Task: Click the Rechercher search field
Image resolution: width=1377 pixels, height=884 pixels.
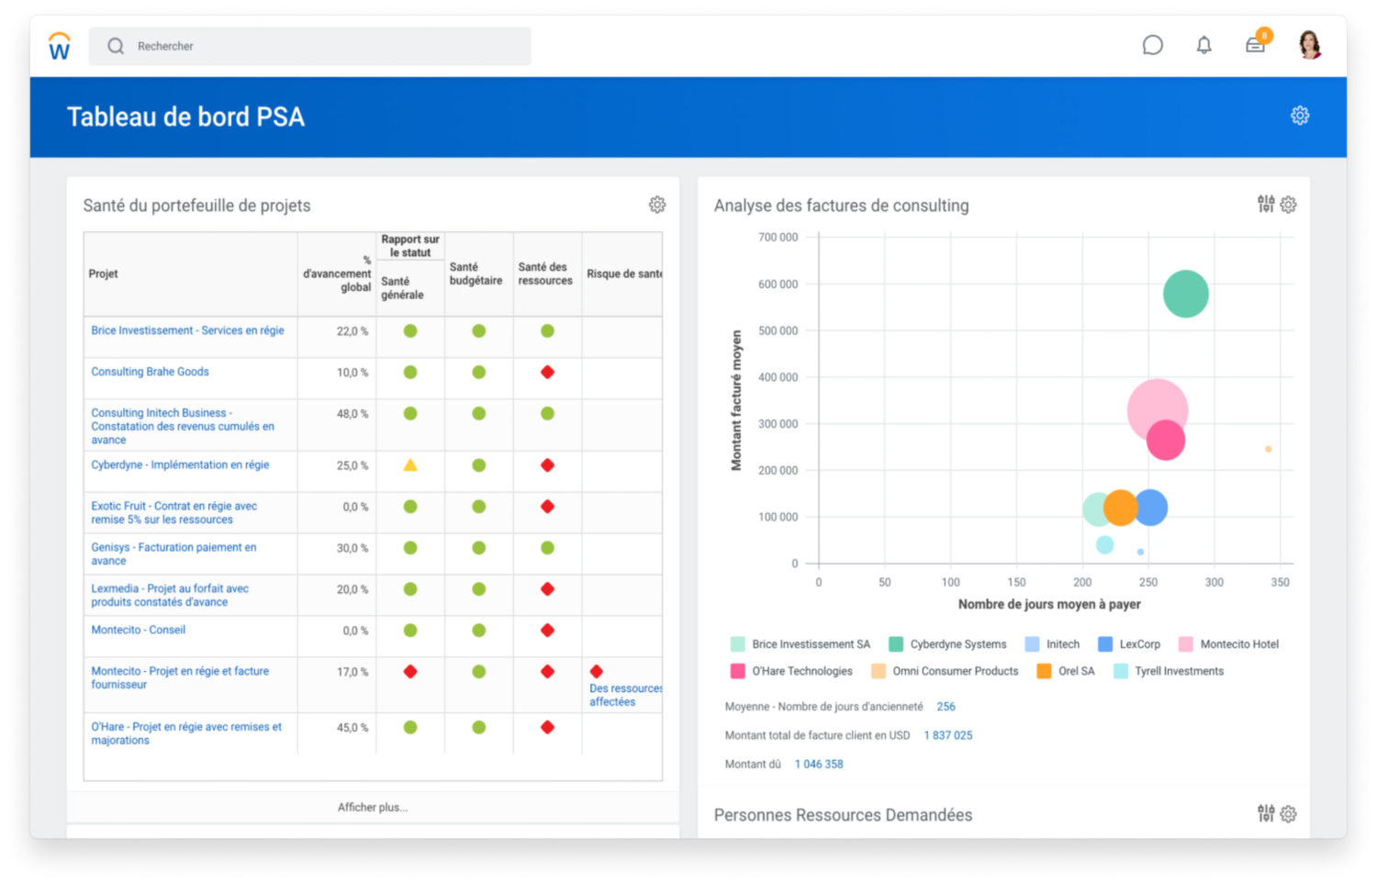Action: (x=310, y=46)
